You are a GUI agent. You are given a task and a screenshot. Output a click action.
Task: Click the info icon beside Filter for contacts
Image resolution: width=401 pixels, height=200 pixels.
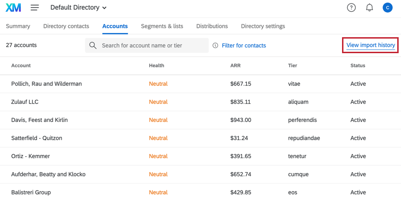pyautogui.click(x=215, y=45)
